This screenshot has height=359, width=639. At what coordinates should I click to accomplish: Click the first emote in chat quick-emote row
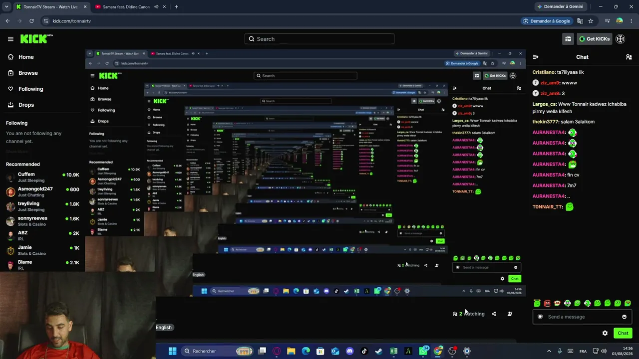pyautogui.click(x=537, y=303)
